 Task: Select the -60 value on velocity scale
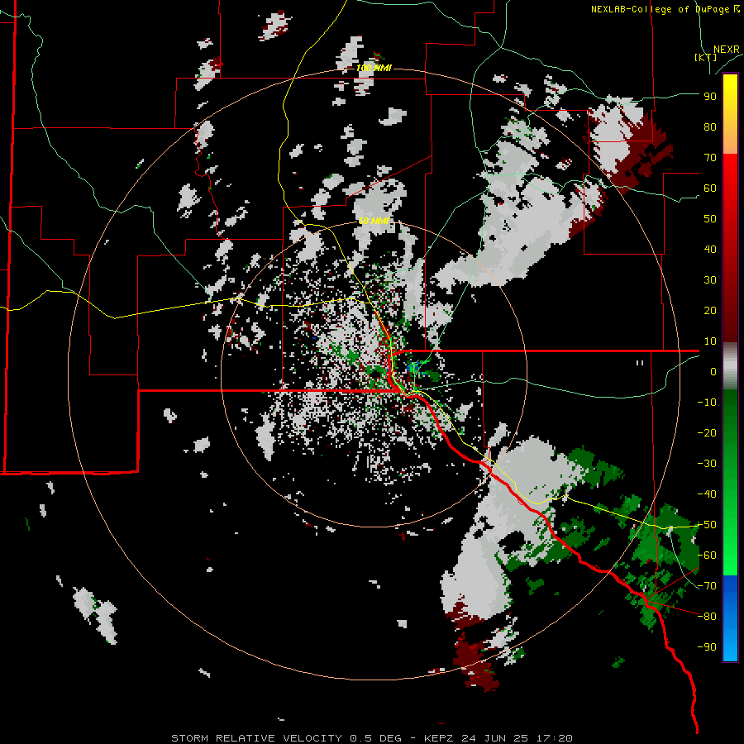point(707,556)
